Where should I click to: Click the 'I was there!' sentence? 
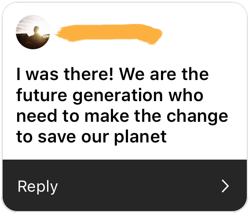65,74
